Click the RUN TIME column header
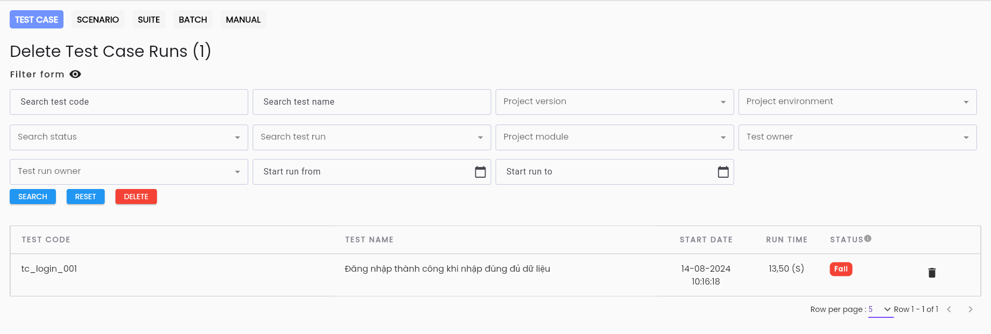The width and height of the screenshot is (991, 334). [786, 239]
